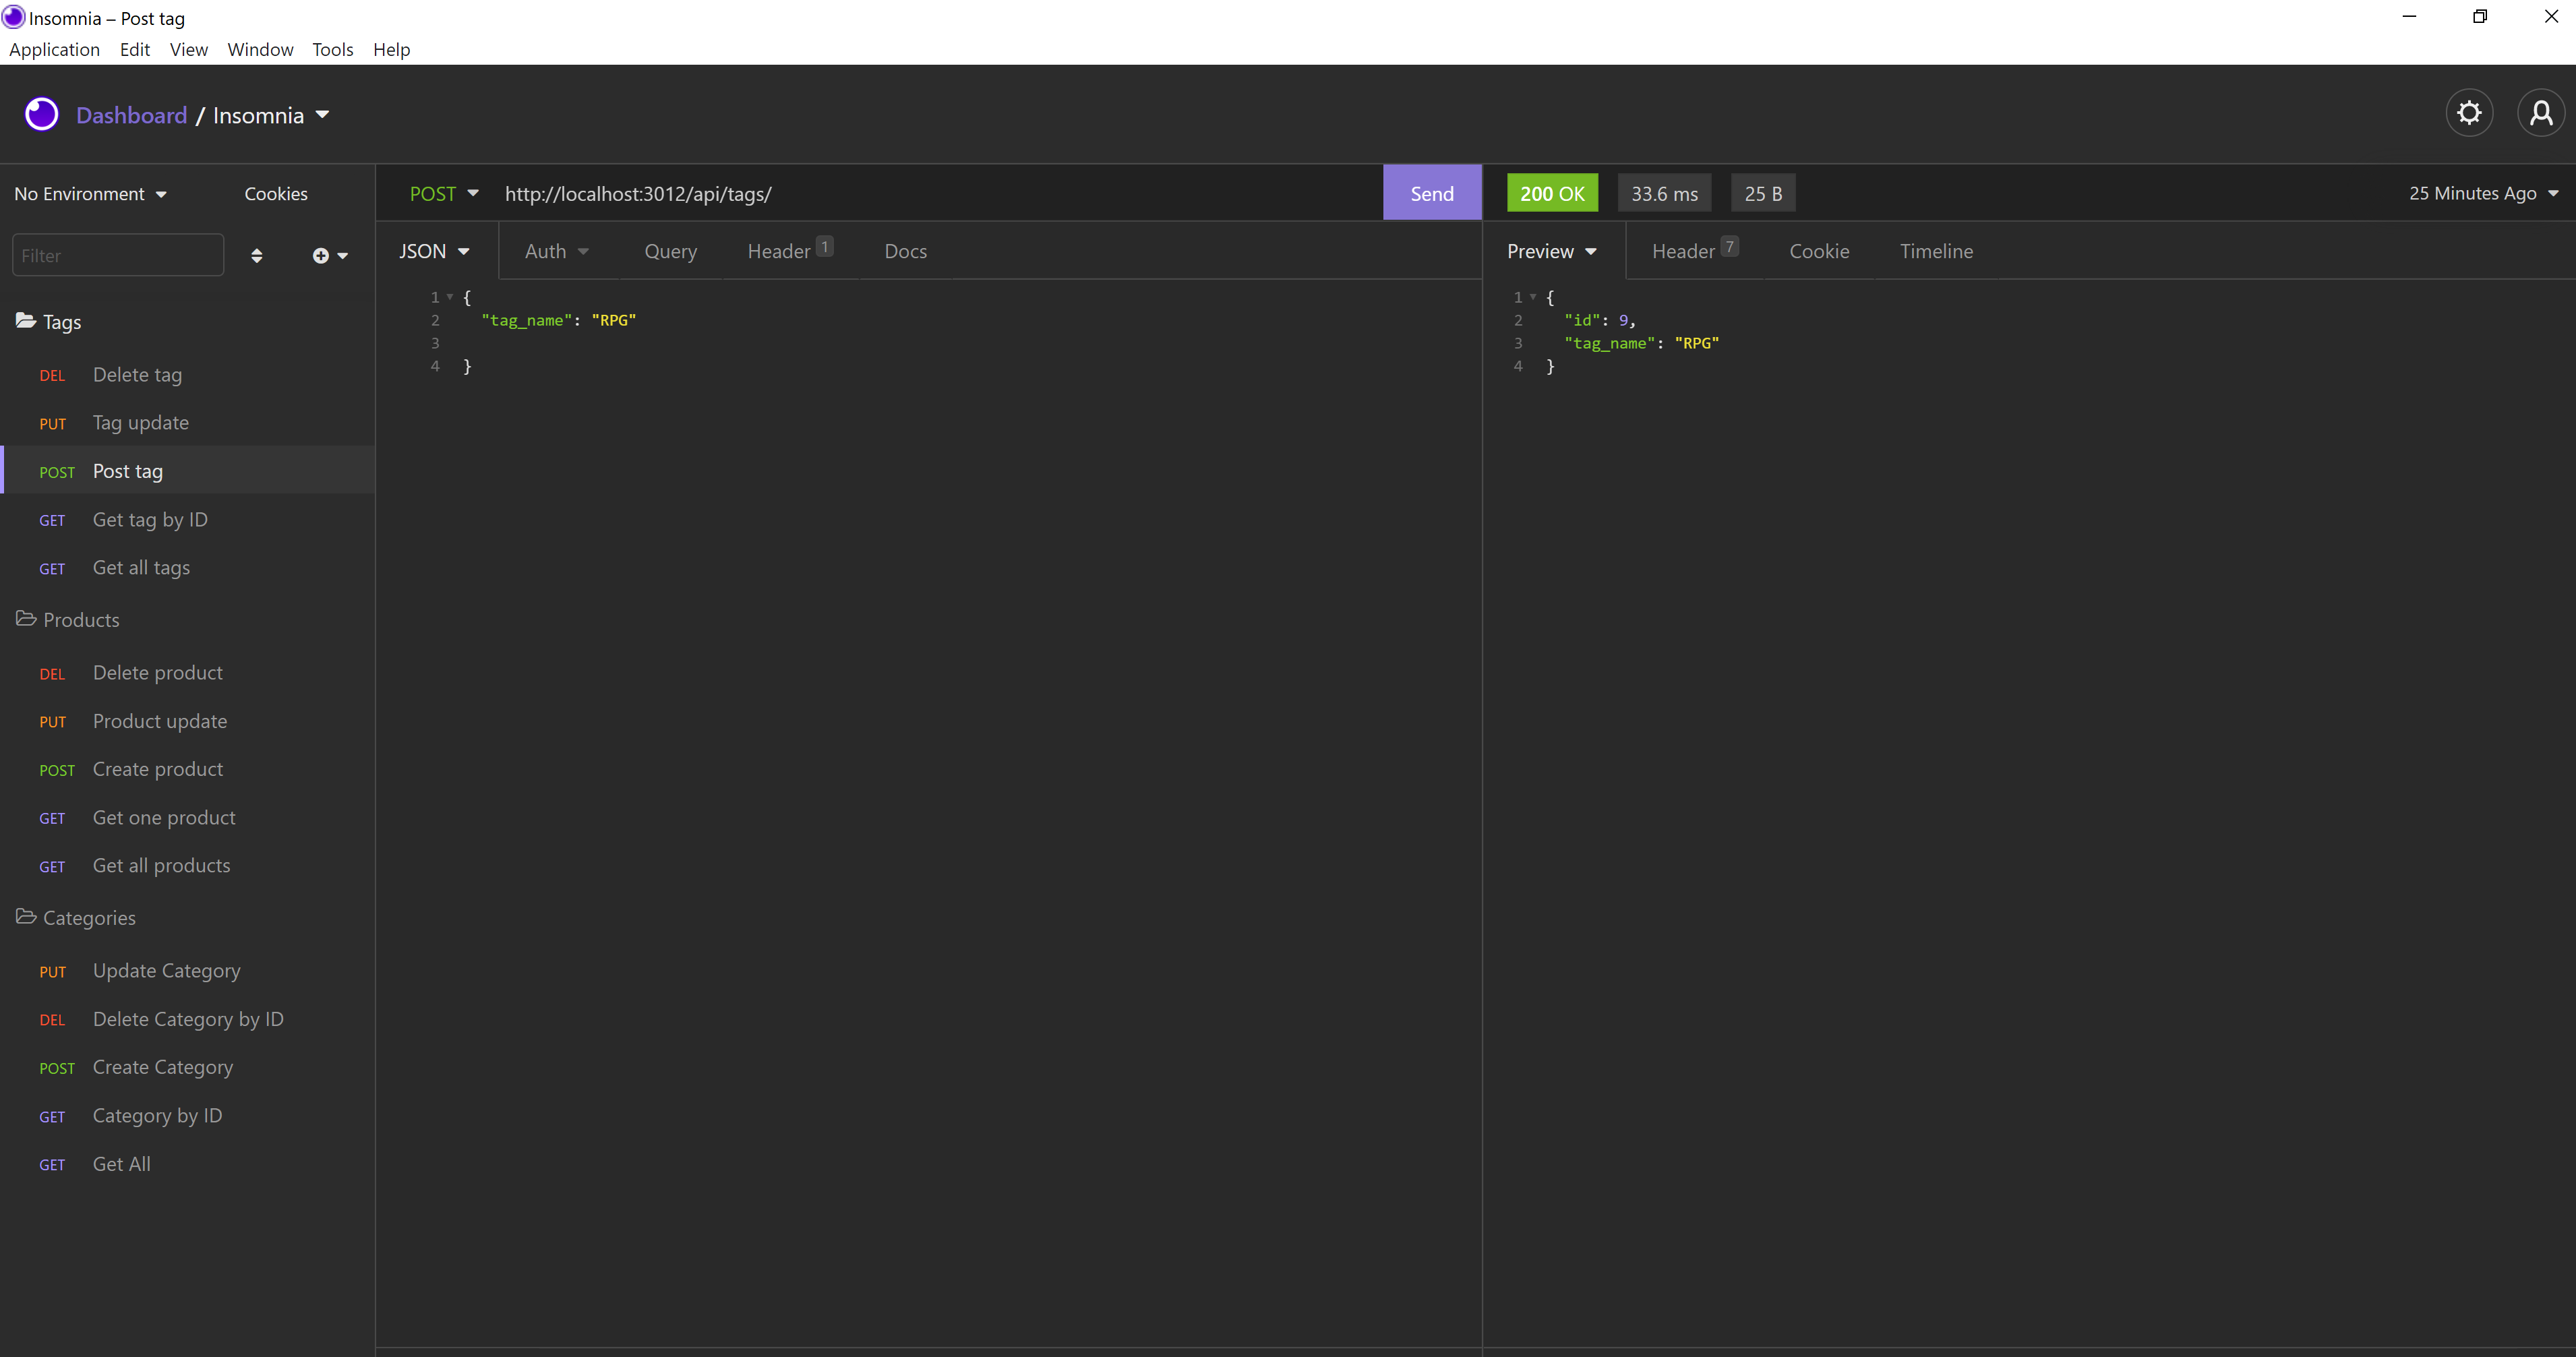Open the Dashboard link
2576x1357 pixels.
(x=131, y=115)
